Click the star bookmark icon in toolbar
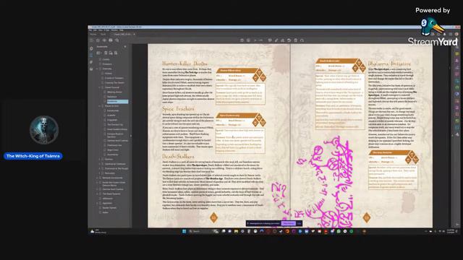The image size is (463, 260). 98,40
